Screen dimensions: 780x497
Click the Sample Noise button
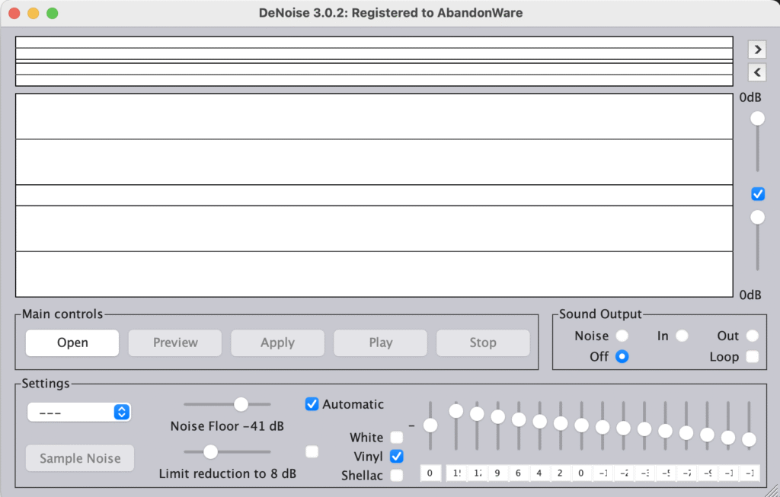[x=80, y=458]
